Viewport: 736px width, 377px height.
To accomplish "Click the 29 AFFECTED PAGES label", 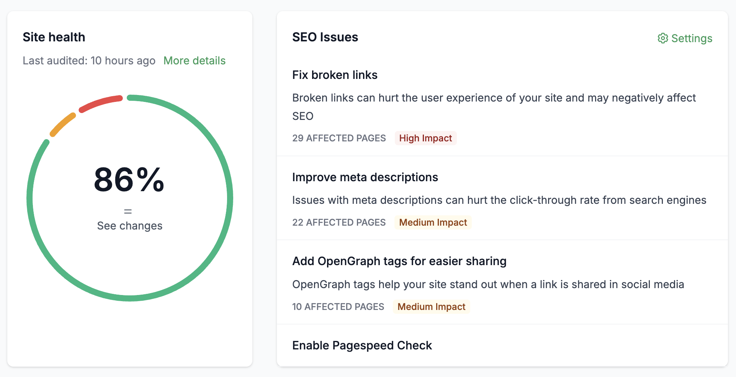I will 339,138.
